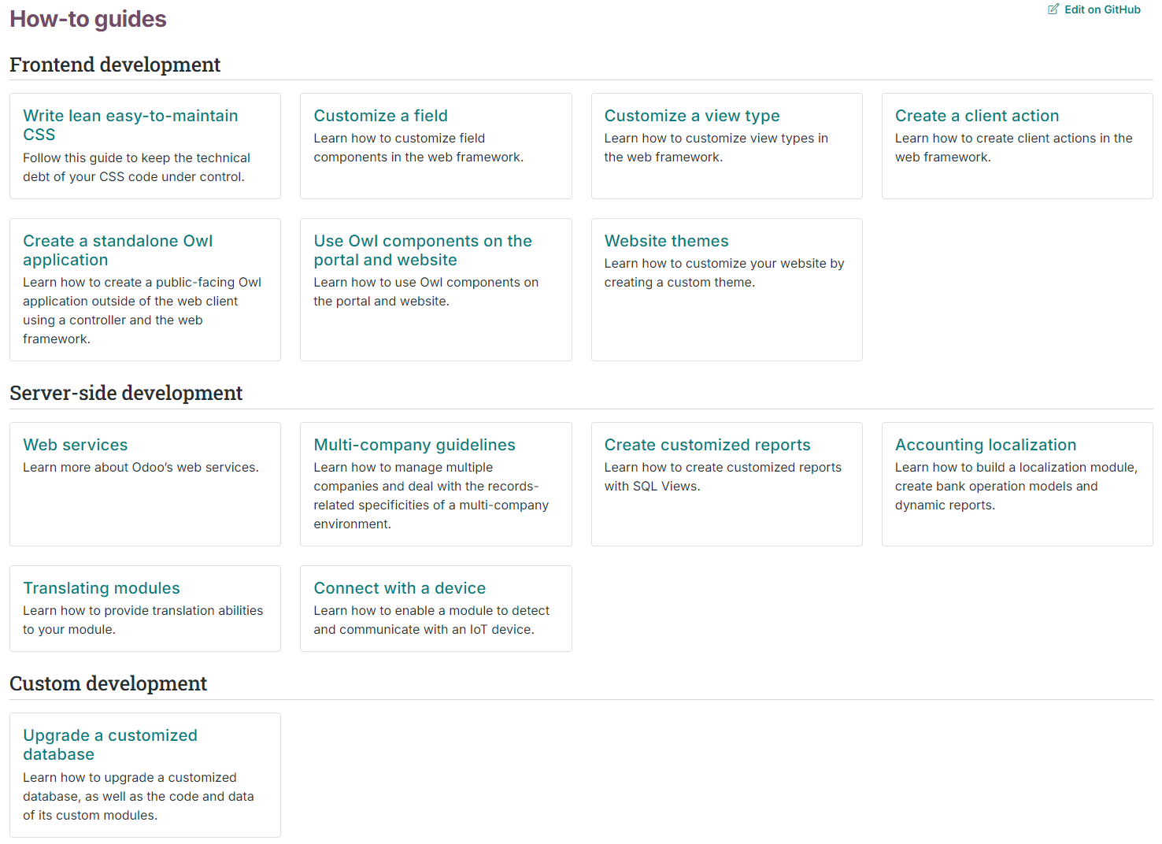
Task: Click the How-to guides page title
Action: (x=88, y=19)
